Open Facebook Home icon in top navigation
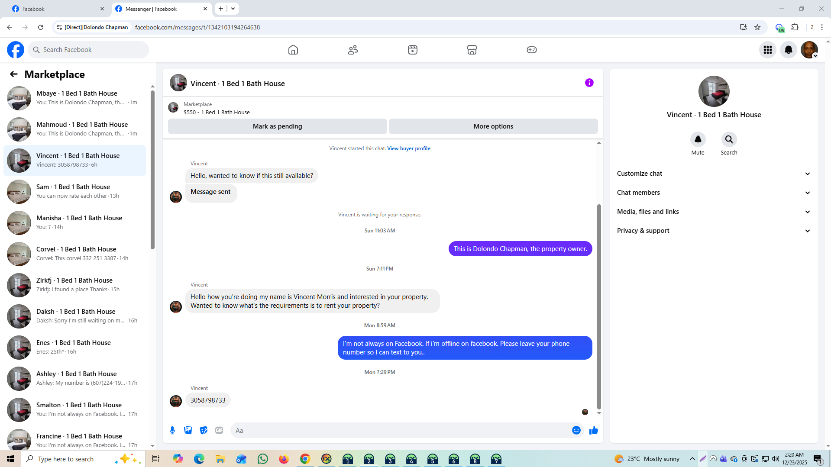The image size is (831, 467). click(x=293, y=50)
